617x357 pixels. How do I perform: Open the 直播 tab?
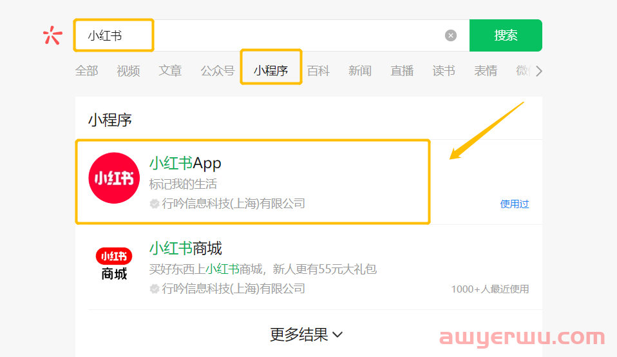coord(402,71)
